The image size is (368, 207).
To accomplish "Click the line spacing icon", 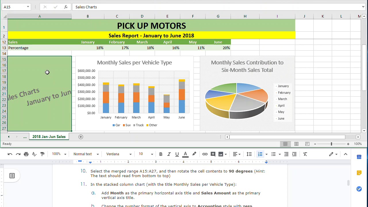I will (249, 154).
